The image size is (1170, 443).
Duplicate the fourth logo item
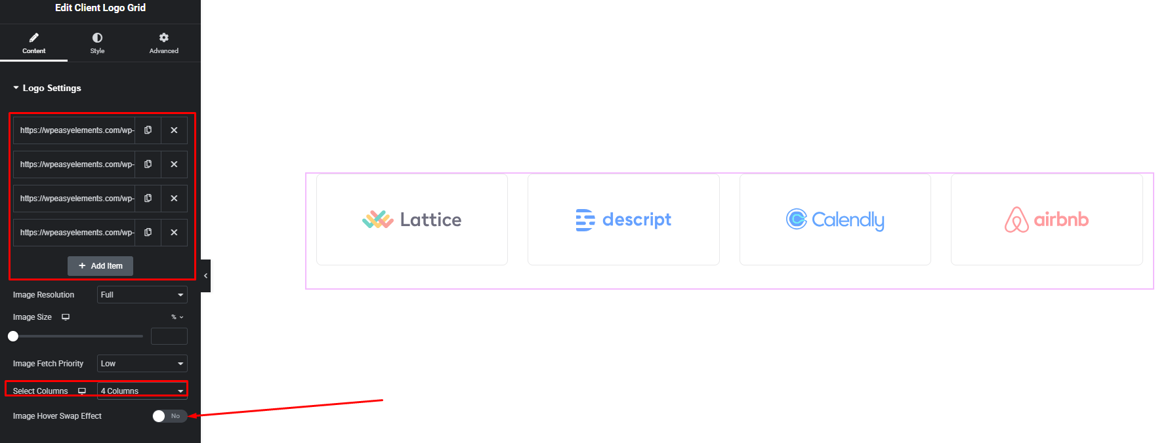[148, 233]
